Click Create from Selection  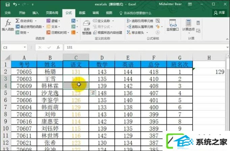(108, 33)
